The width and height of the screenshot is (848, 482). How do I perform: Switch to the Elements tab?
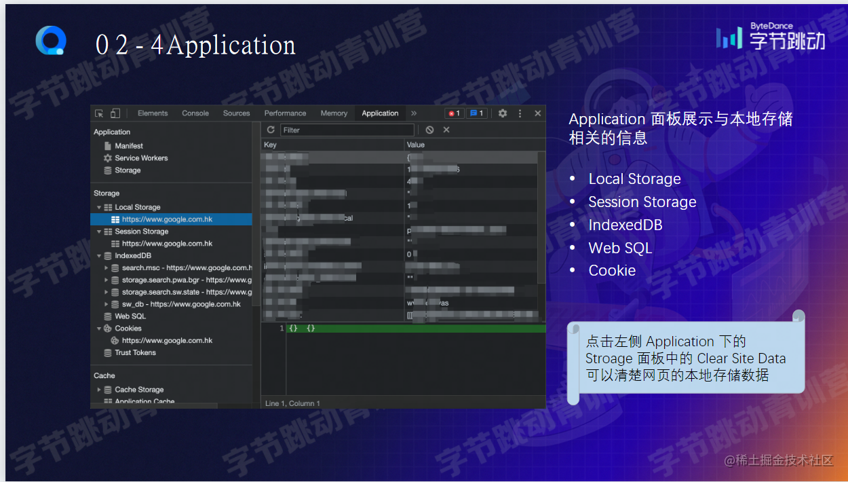coord(153,113)
